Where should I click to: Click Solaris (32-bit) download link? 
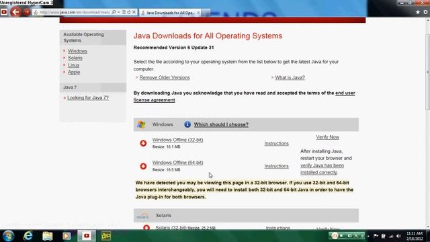171,228
